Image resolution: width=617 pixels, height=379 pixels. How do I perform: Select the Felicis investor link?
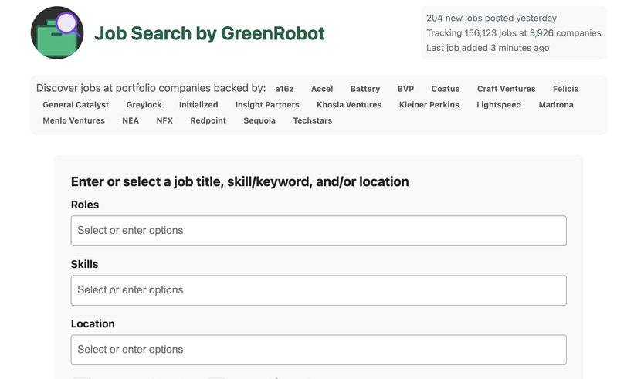[x=565, y=89]
